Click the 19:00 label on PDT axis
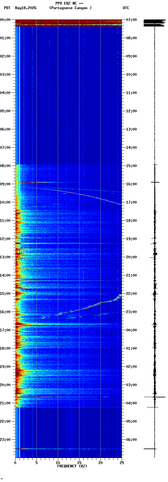This screenshot has height=482, width=168. [5, 366]
